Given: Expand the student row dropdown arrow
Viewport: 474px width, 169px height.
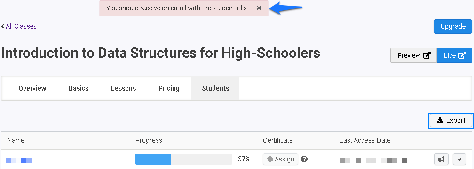Looking at the screenshot, I should click(459, 159).
